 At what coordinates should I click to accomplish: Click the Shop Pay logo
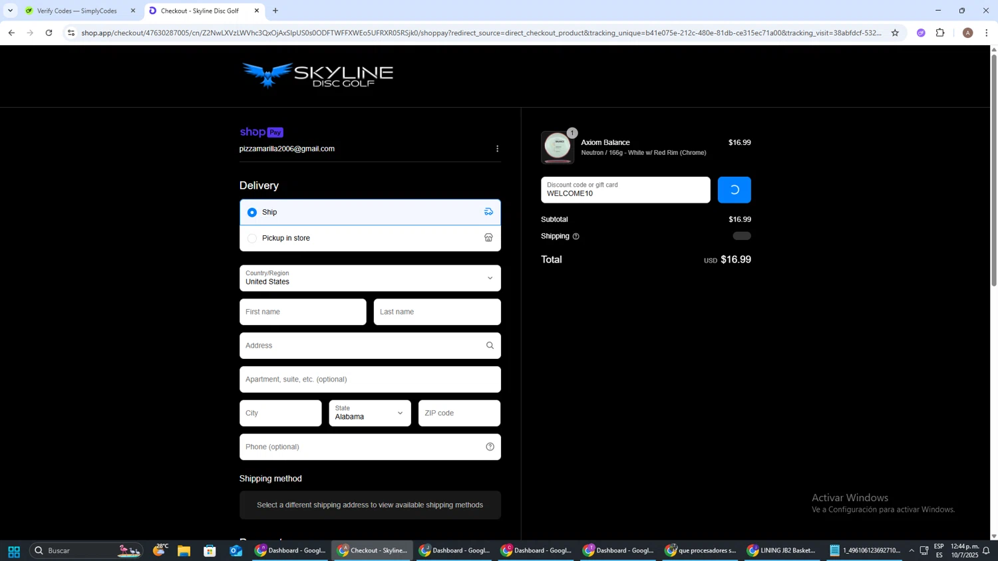pos(261,132)
